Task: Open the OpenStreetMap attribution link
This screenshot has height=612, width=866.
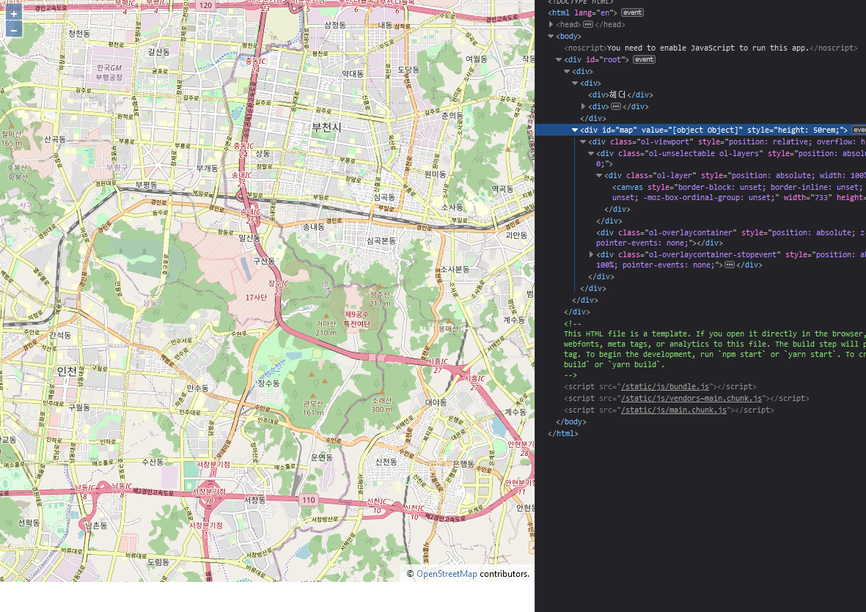Action: point(447,574)
